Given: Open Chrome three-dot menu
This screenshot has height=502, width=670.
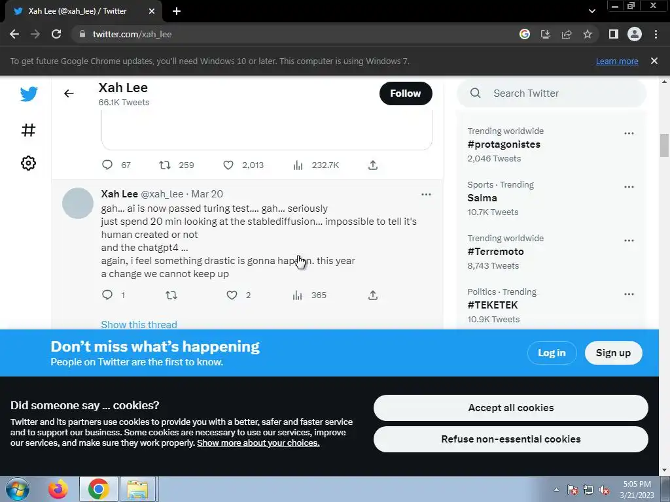Looking at the screenshot, I should click(656, 34).
